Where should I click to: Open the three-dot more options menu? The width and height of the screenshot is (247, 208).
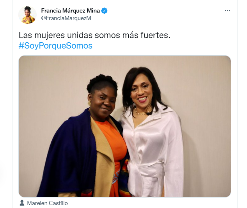click(227, 10)
